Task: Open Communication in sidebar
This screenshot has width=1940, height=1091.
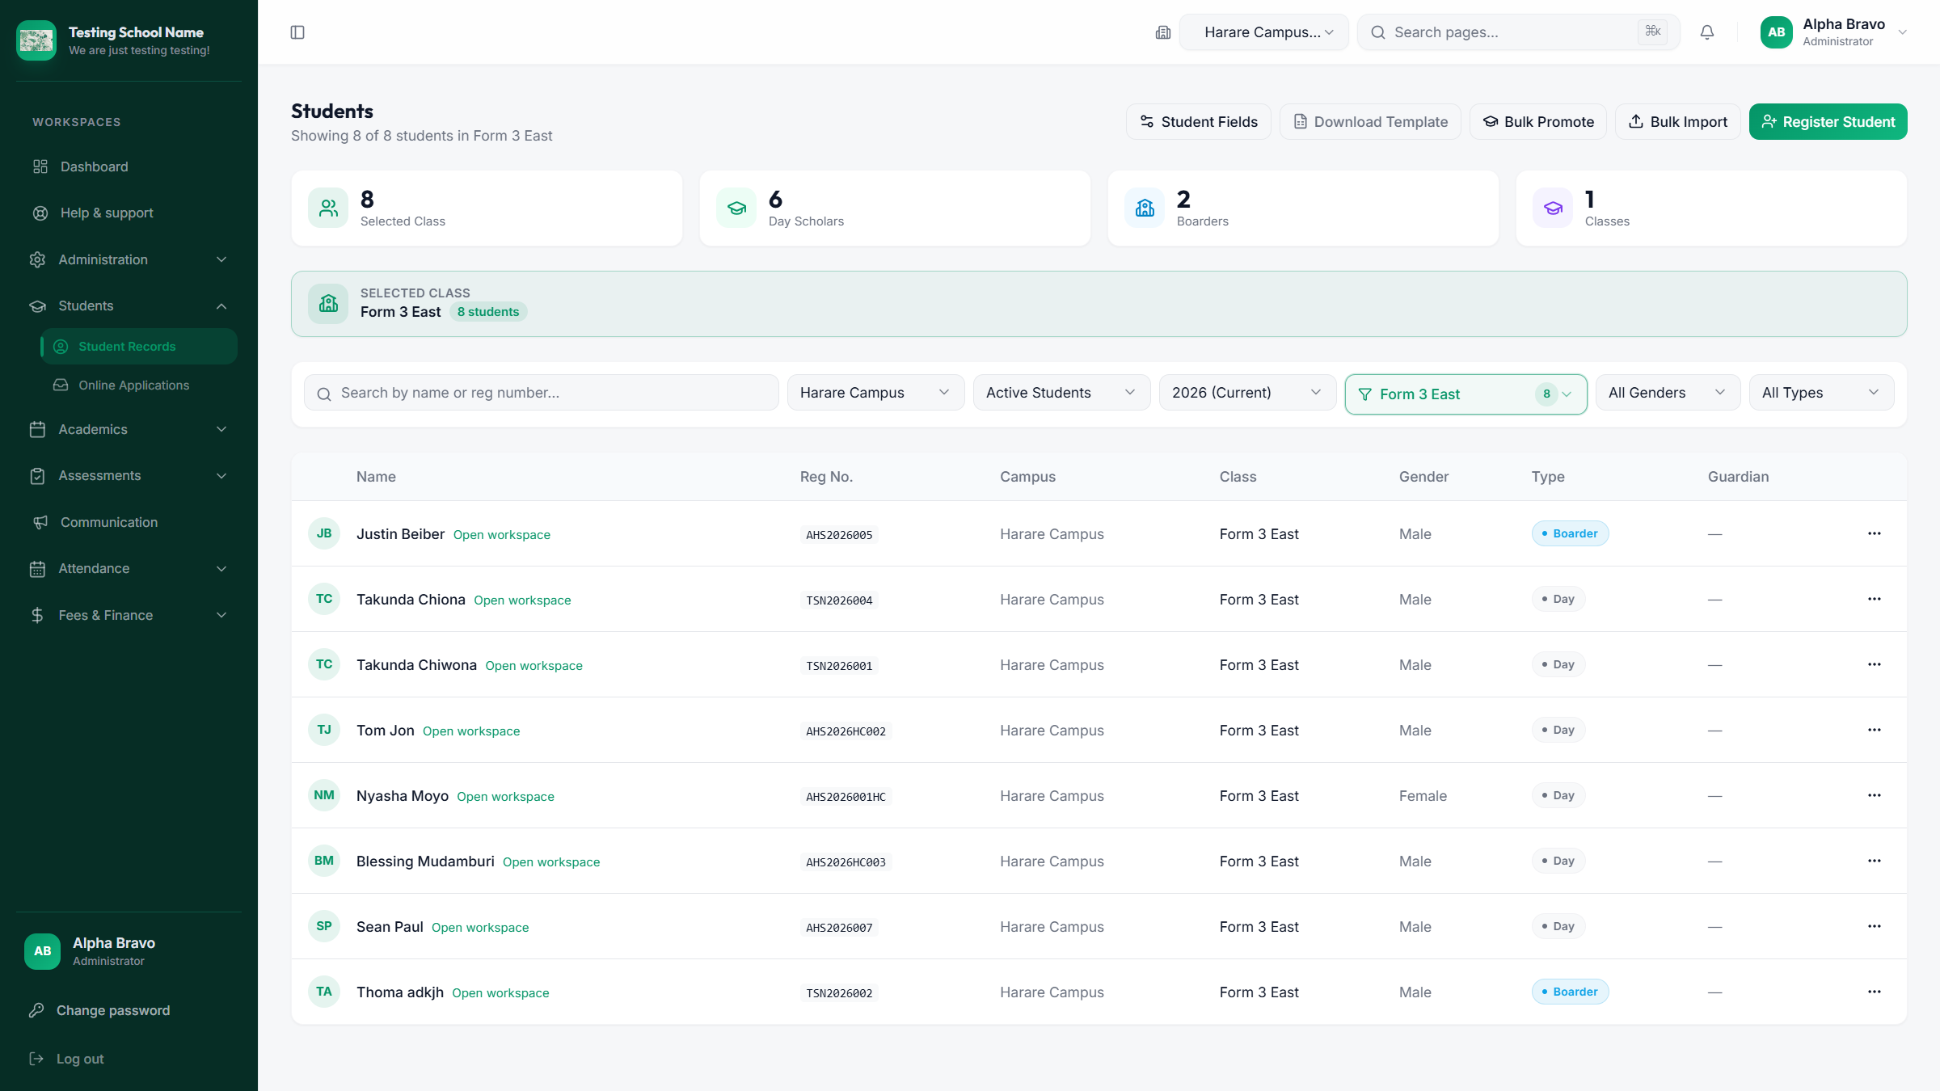Action: (129, 522)
